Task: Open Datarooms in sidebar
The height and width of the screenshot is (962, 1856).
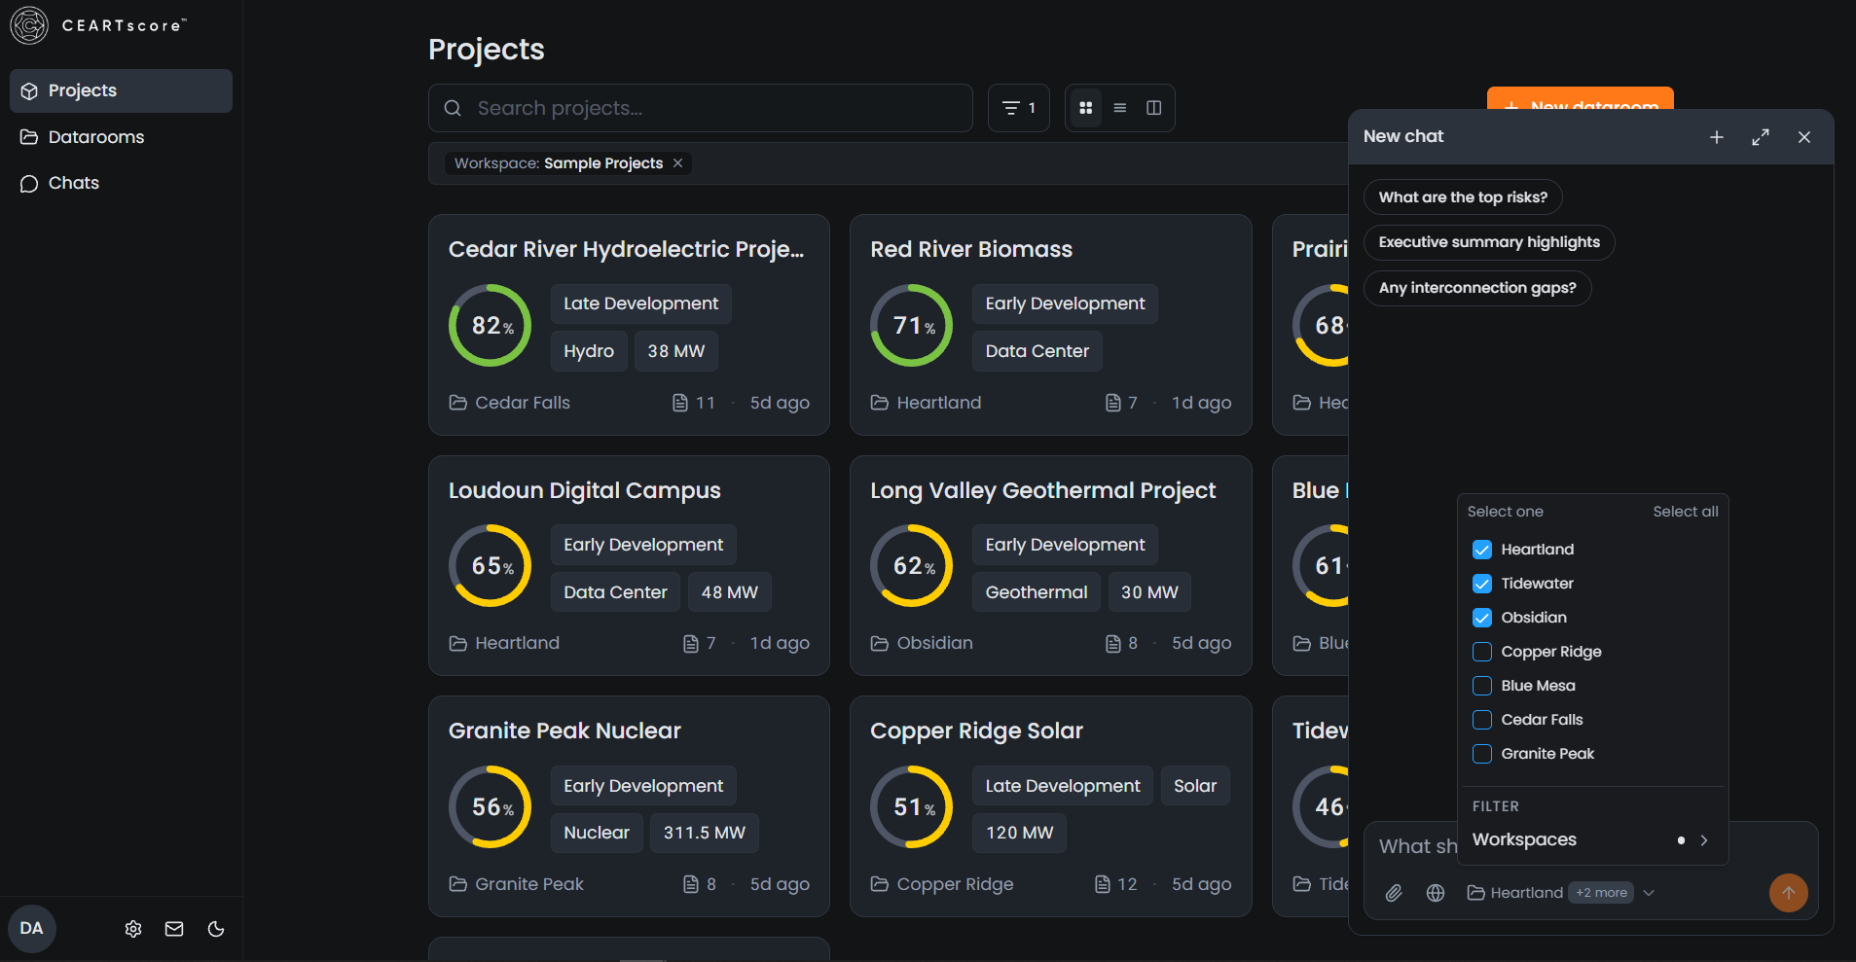Action: [121, 137]
